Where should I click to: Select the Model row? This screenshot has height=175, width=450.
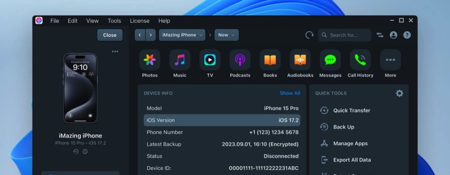(x=222, y=108)
